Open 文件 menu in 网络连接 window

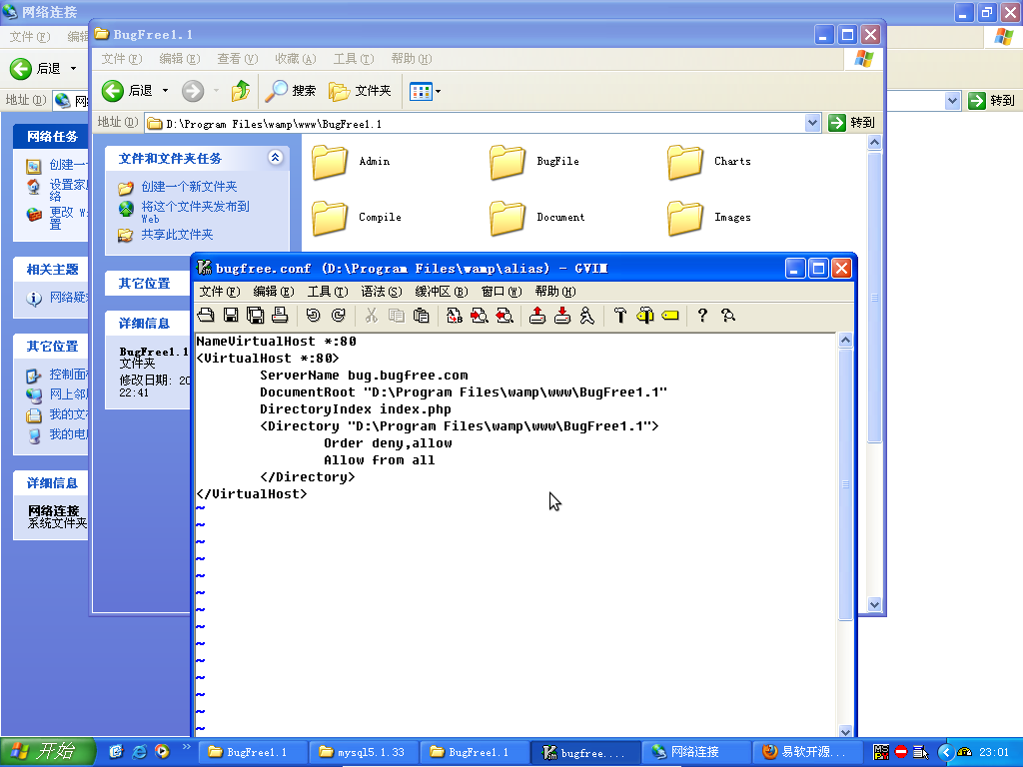(29, 37)
